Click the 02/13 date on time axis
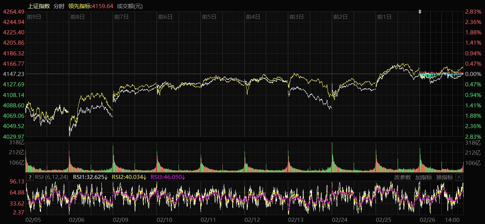Screen dimensions: 485x224 pyautogui.click(x=295, y=220)
